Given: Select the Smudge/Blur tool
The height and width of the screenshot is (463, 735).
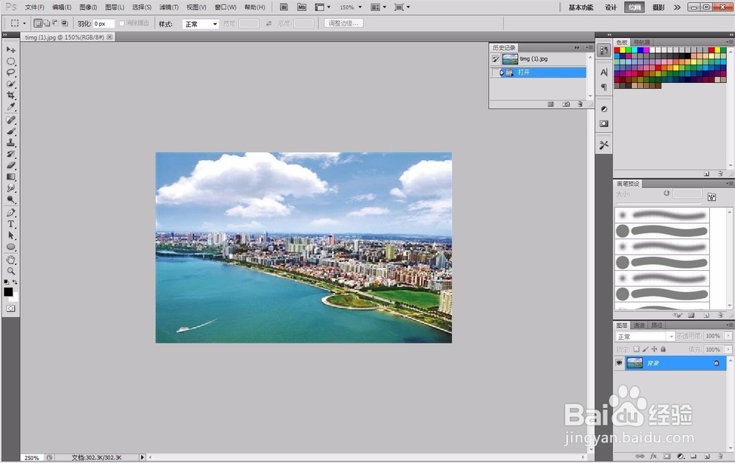Looking at the screenshot, I should (x=11, y=188).
